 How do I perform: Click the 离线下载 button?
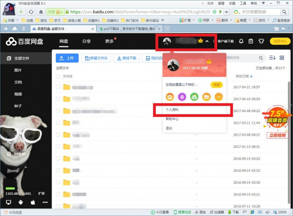tap(127, 58)
